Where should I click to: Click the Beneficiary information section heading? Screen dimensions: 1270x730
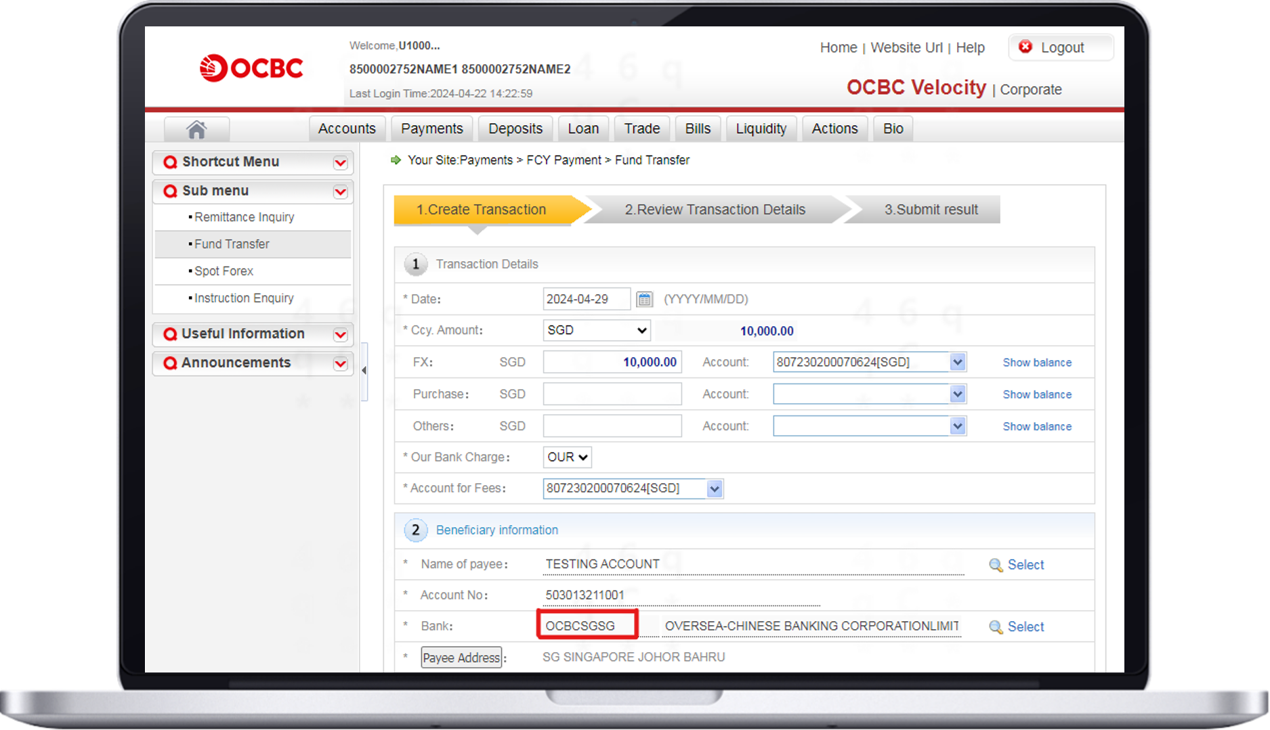pyautogui.click(x=497, y=530)
